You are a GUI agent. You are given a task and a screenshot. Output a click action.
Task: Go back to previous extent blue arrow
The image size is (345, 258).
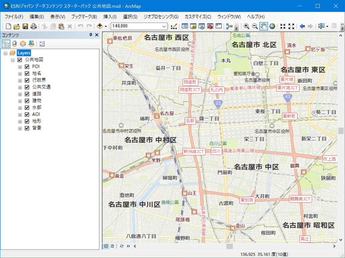(302, 26)
